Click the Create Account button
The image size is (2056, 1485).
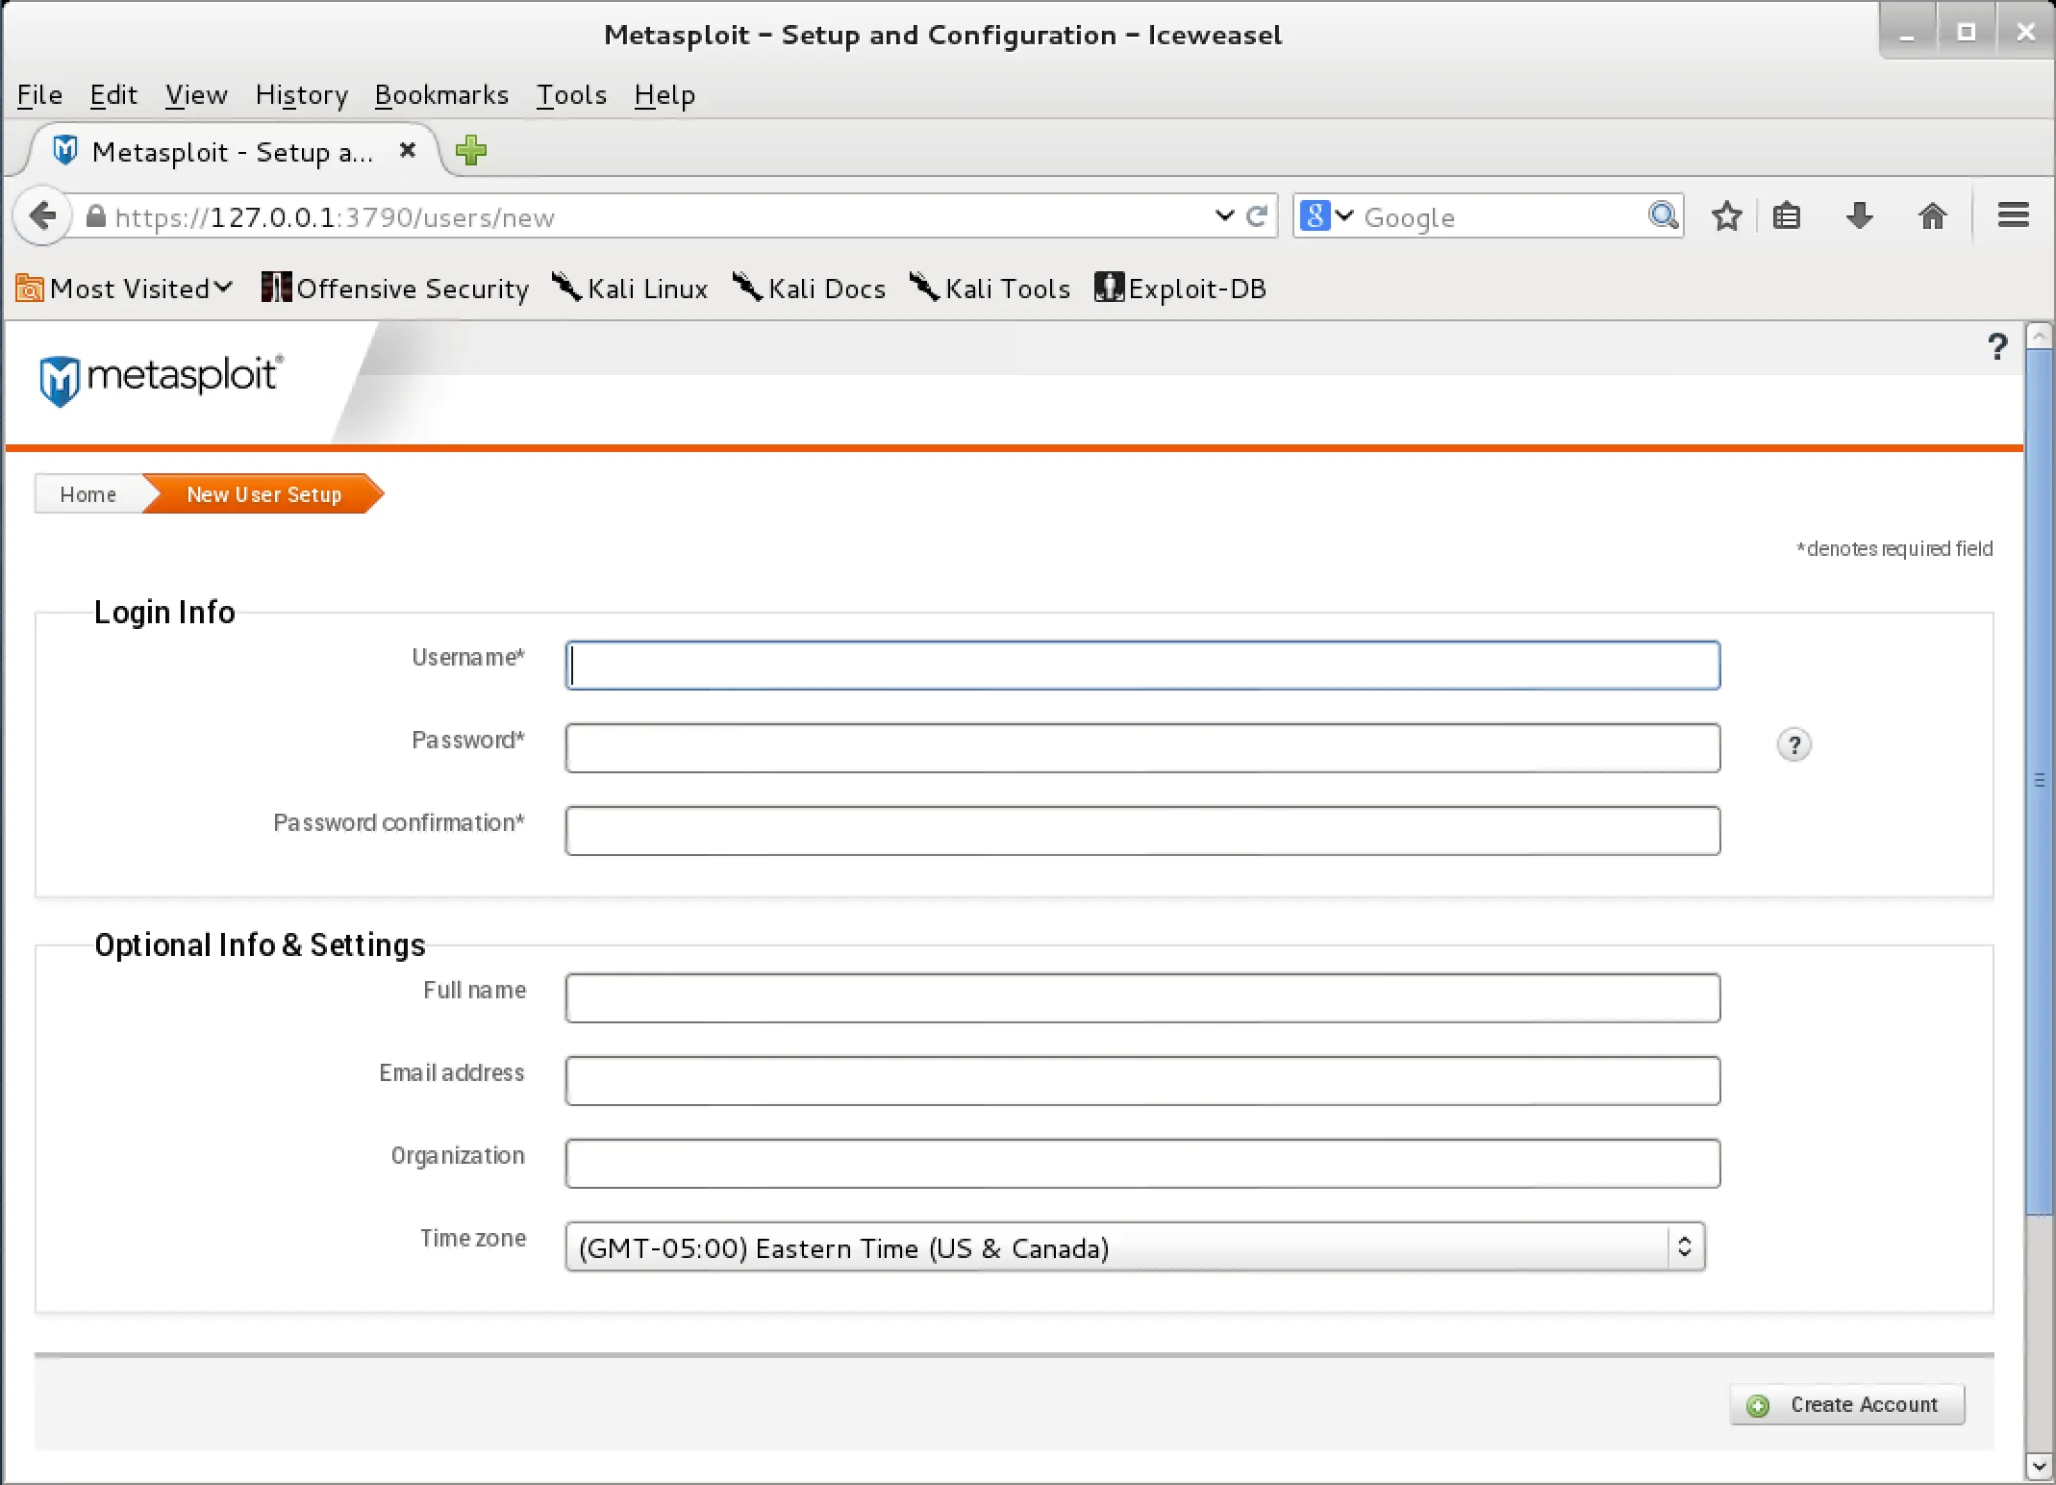tap(1846, 1405)
